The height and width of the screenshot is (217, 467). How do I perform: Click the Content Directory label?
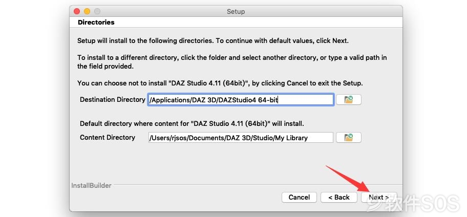108,138
